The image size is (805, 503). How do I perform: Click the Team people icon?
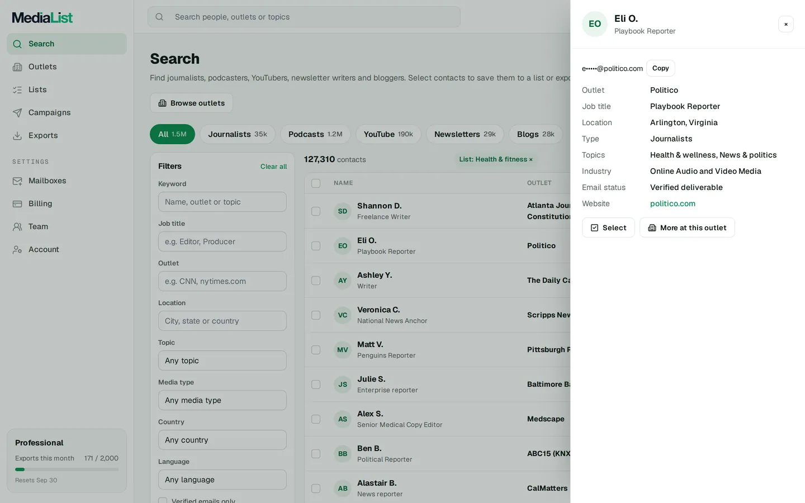tap(17, 227)
